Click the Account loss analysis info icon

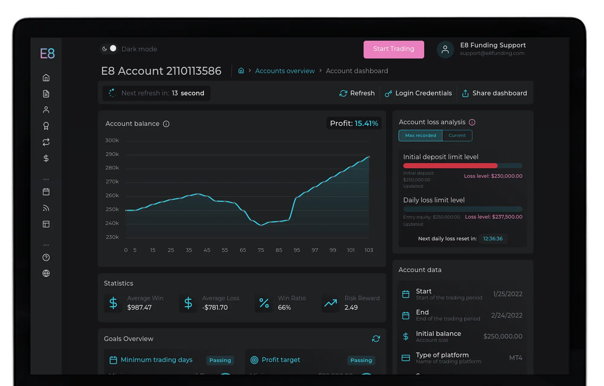click(472, 122)
